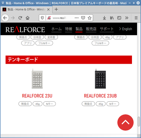Click the insecure connection lock icon
This screenshot has height=138, width=141.
(49, 18)
